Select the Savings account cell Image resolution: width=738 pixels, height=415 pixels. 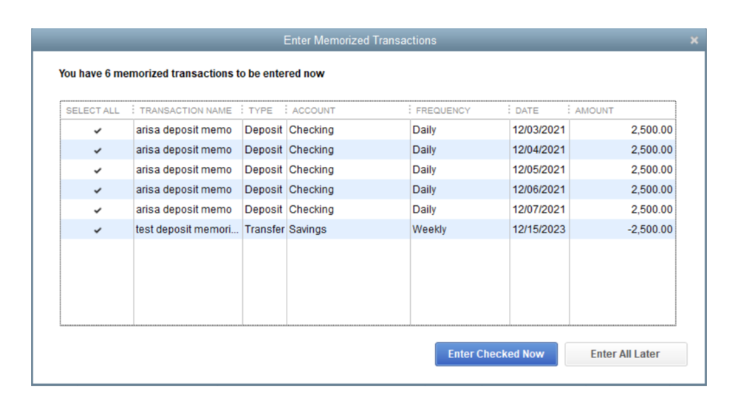[x=307, y=230]
